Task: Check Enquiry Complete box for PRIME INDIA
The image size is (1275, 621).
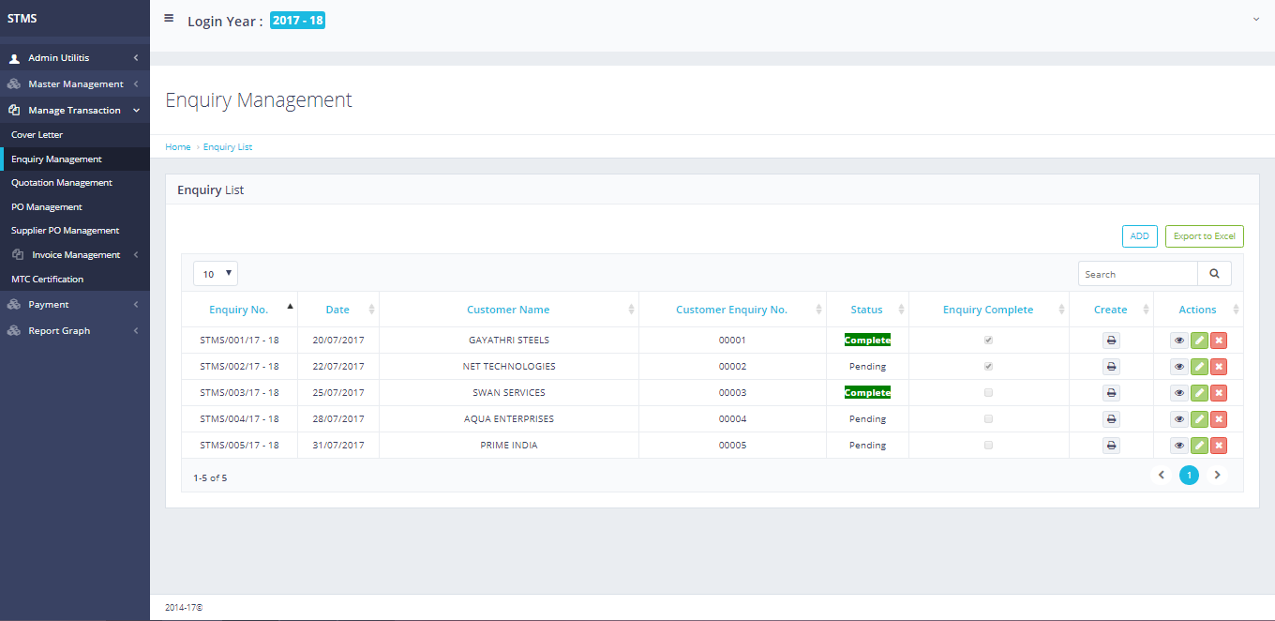Action: pyautogui.click(x=988, y=446)
